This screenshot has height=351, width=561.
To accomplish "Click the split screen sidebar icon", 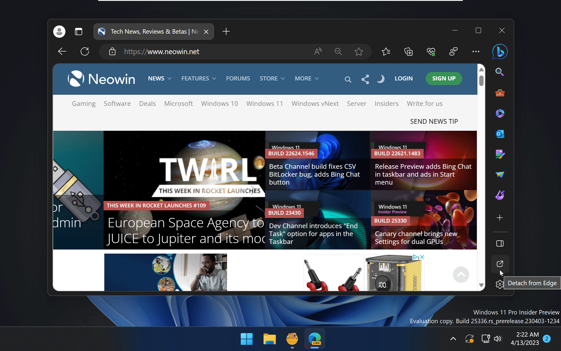I will [500, 243].
